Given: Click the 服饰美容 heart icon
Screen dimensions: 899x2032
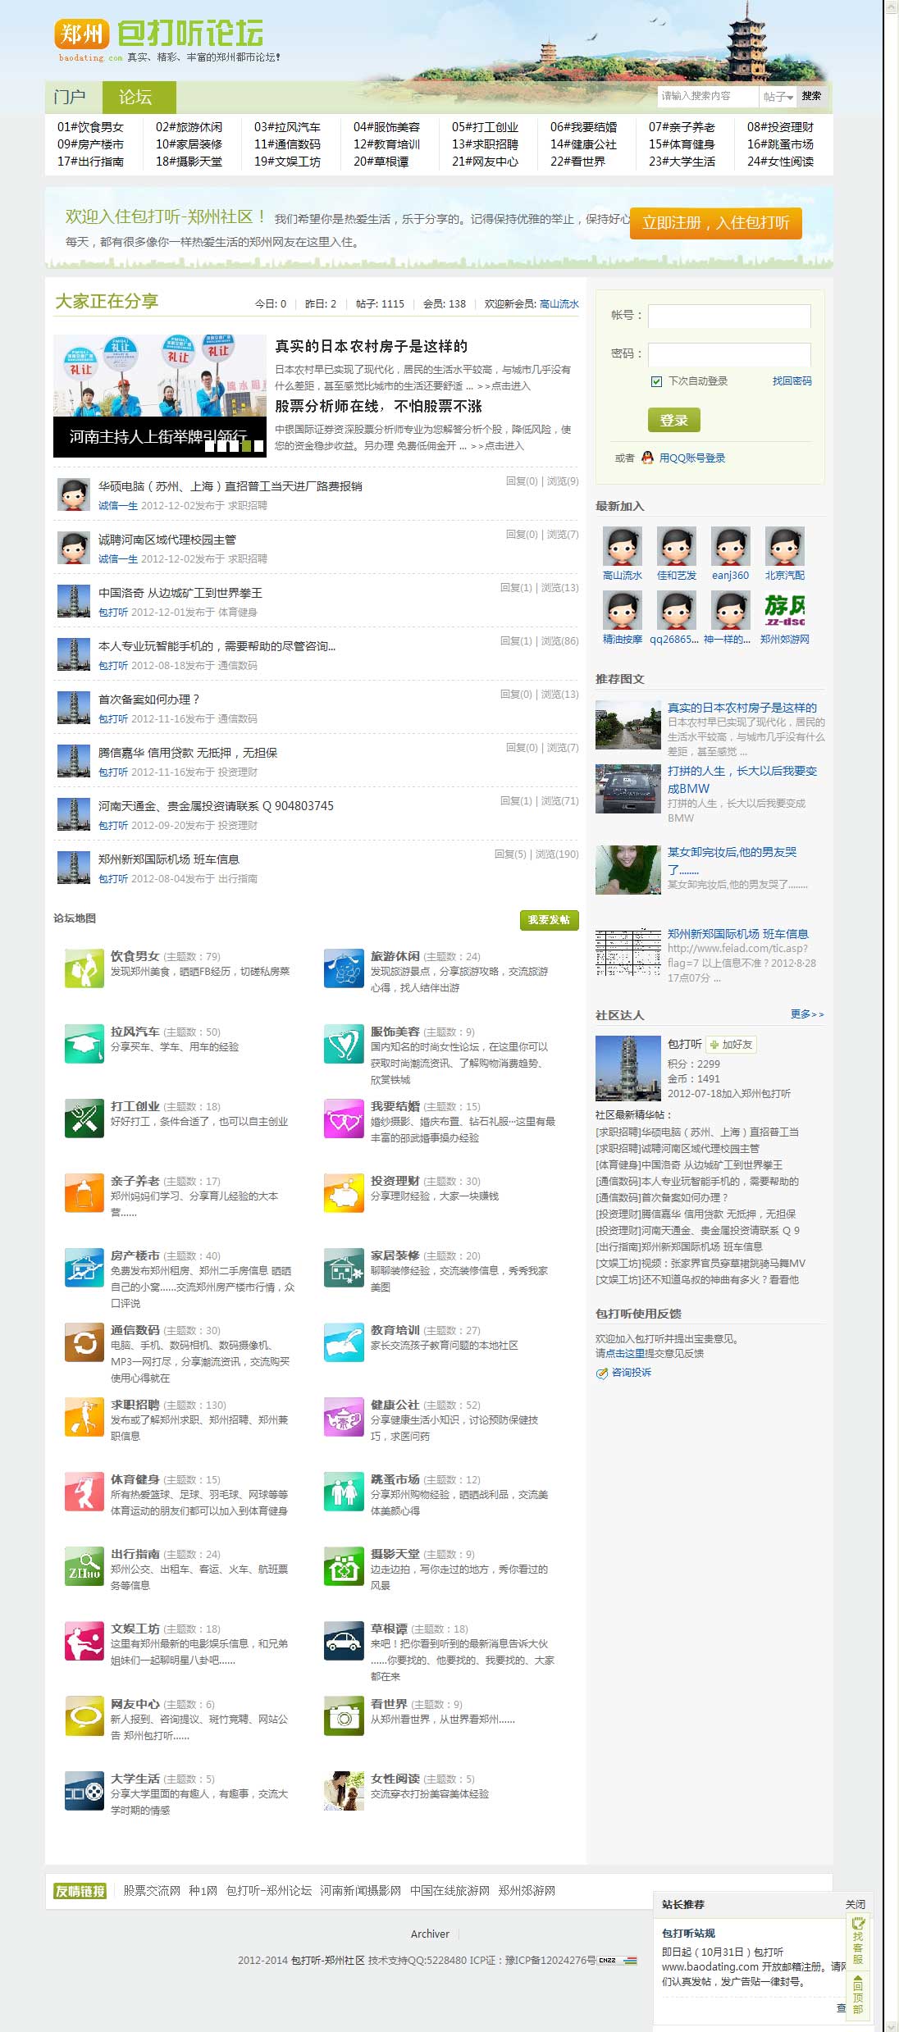Looking at the screenshot, I should pos(344,1044).
